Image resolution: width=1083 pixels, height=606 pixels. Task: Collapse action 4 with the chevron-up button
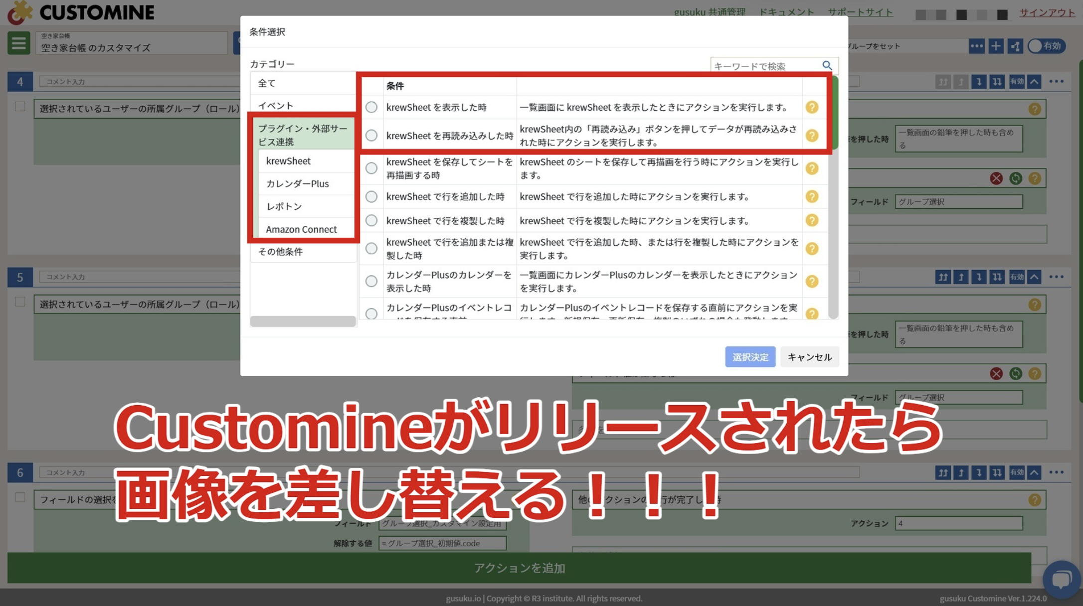(x=1035, y=82)
